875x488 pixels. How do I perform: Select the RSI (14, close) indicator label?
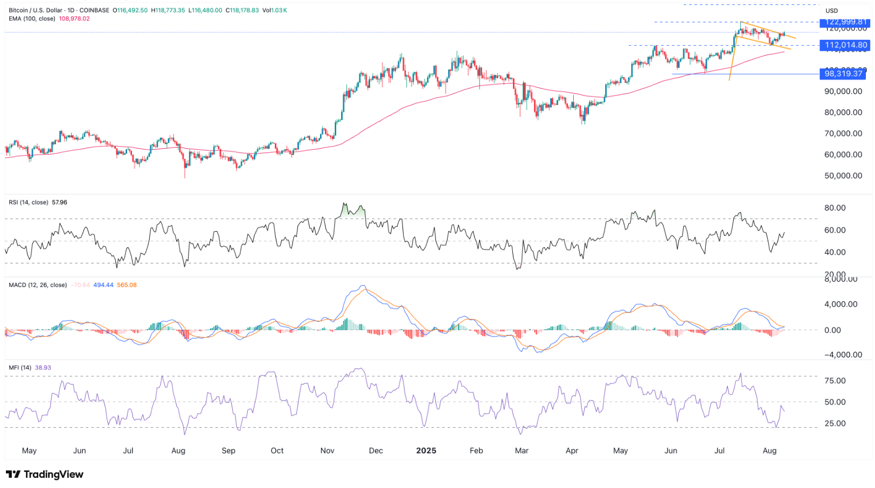(x=29, y=203)
